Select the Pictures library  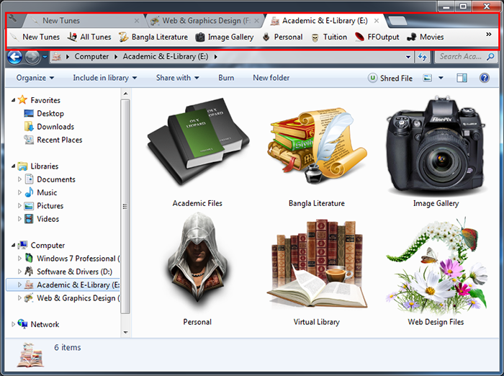click(44, 206)
